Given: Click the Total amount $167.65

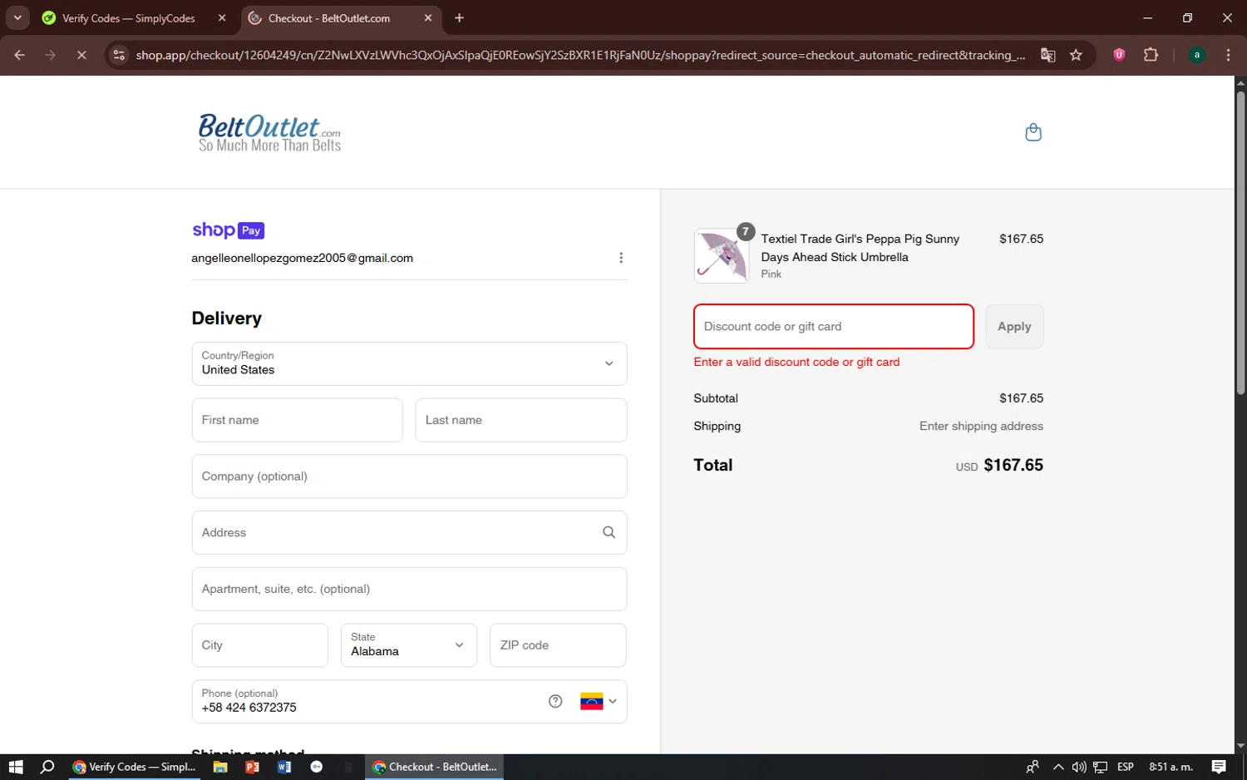Looking at the screenshot, I should pos(1013,465).
